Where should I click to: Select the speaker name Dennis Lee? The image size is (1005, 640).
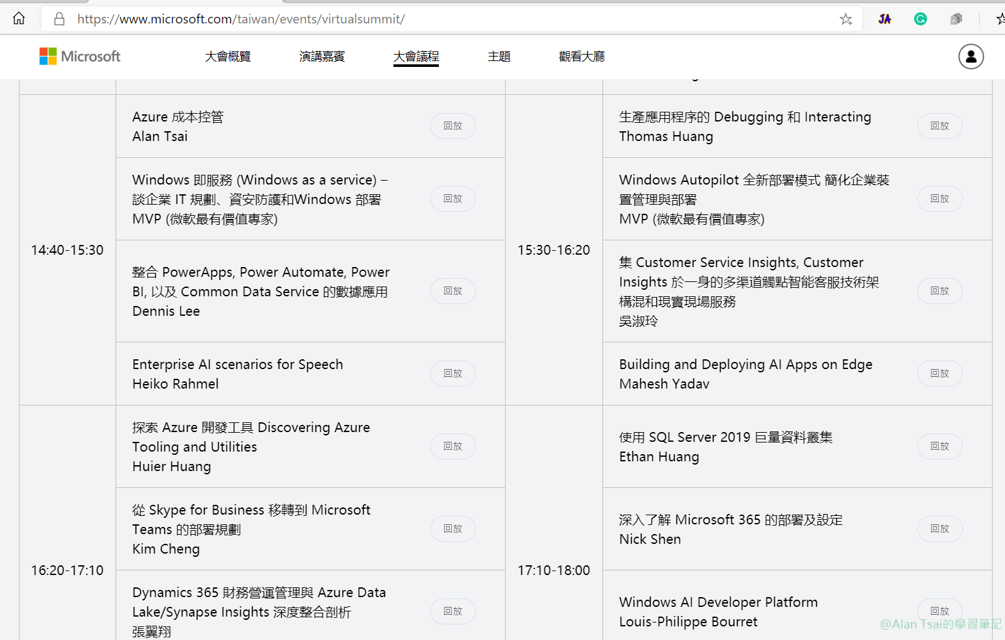[x=166, y=311]
